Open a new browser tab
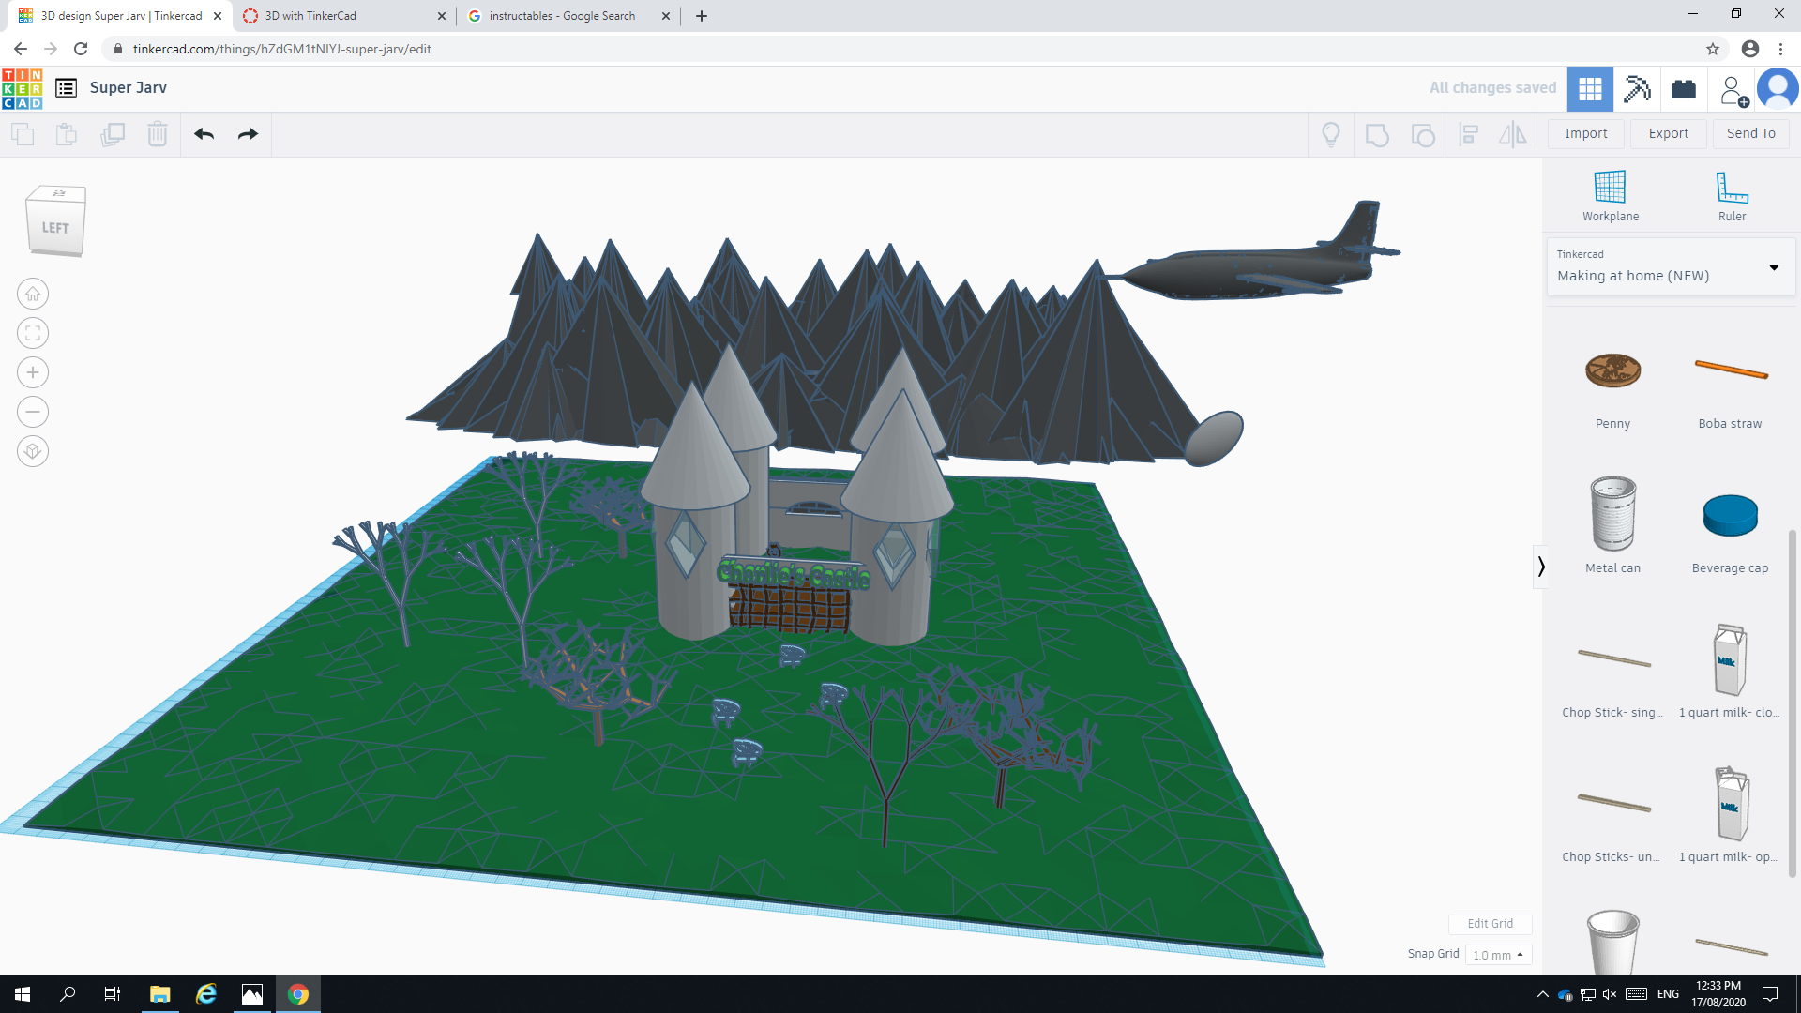 (x=702, y=16)
